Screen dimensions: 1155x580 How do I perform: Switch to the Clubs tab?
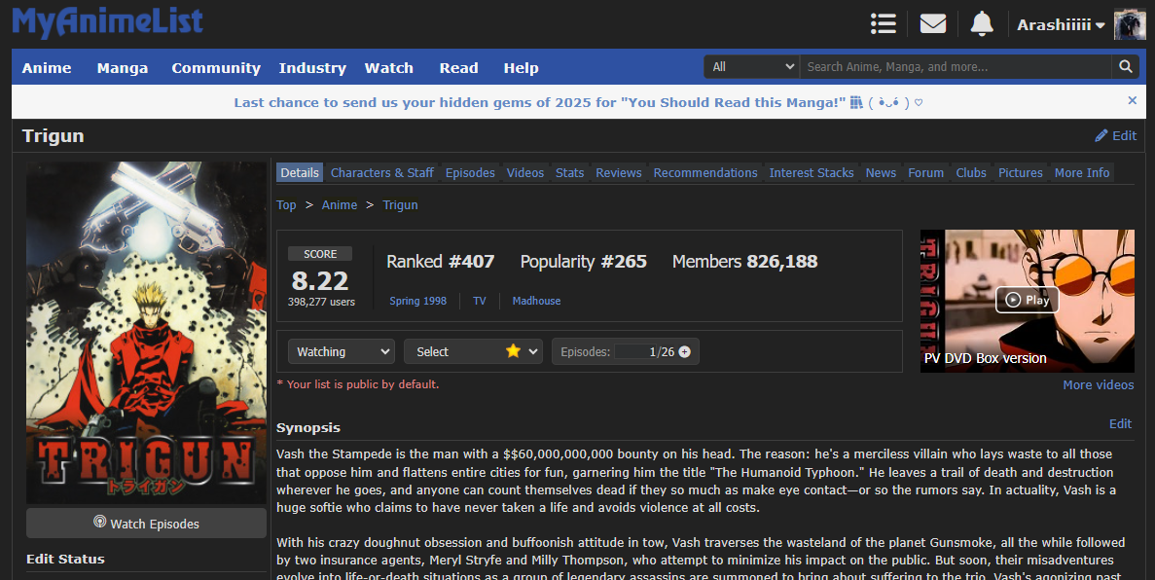[971, 172]
